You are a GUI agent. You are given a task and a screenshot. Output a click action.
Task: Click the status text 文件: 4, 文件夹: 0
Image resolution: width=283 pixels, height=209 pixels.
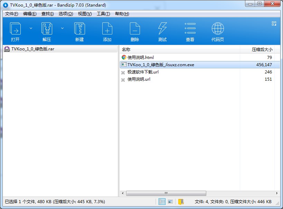(211, 202)
